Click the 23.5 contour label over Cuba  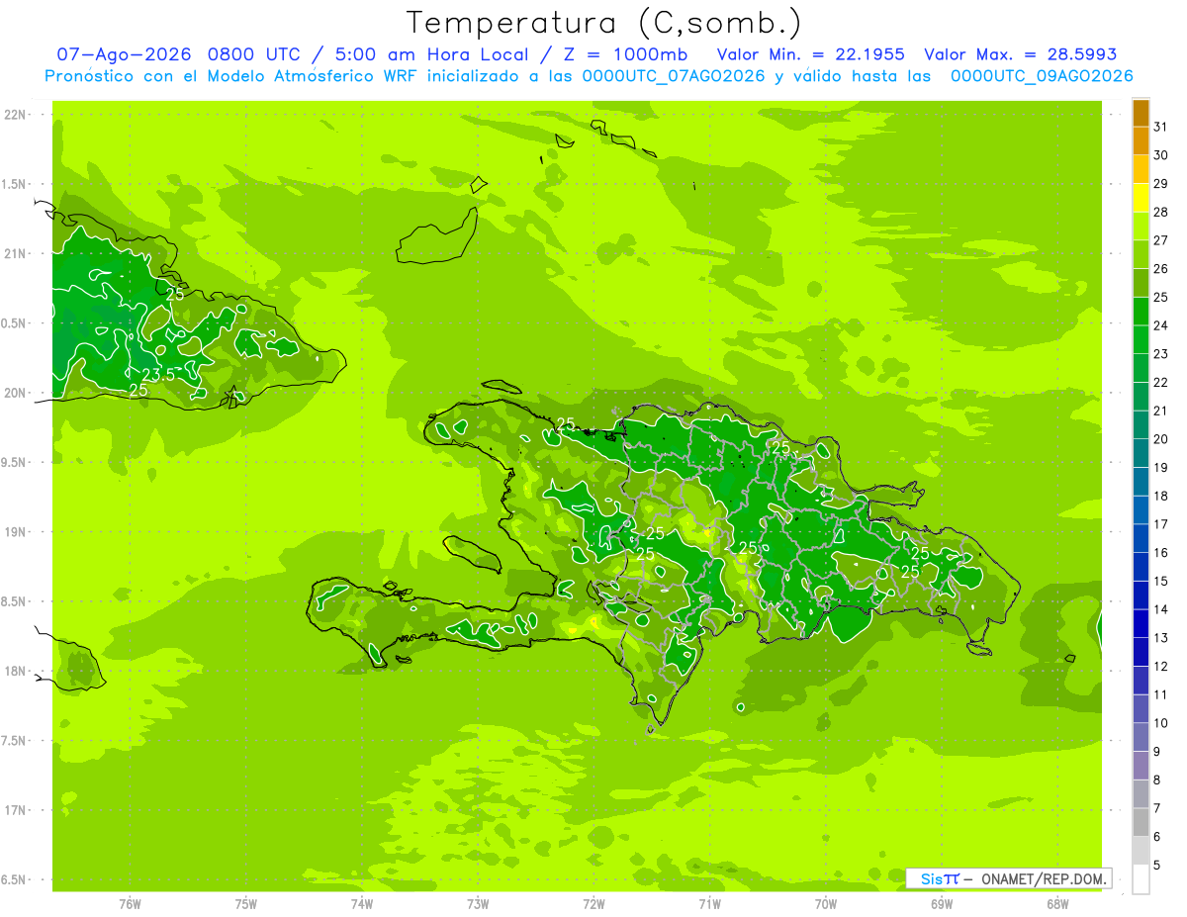point(158,375)
